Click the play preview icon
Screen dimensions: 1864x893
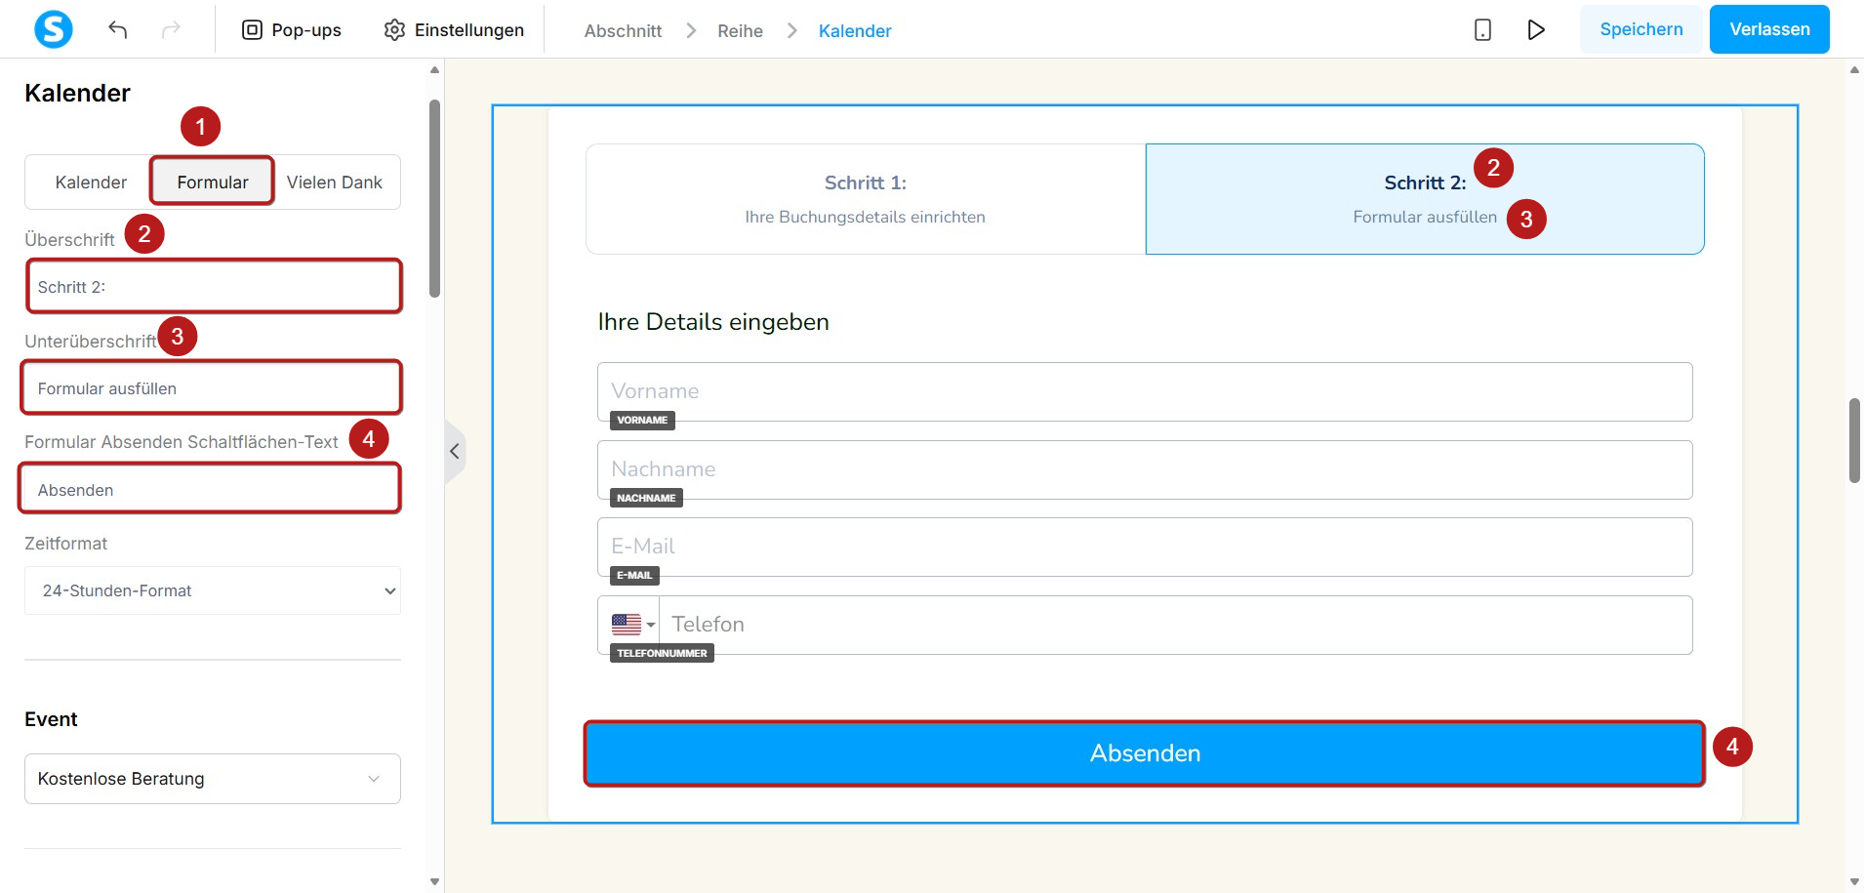(1536, 30)
